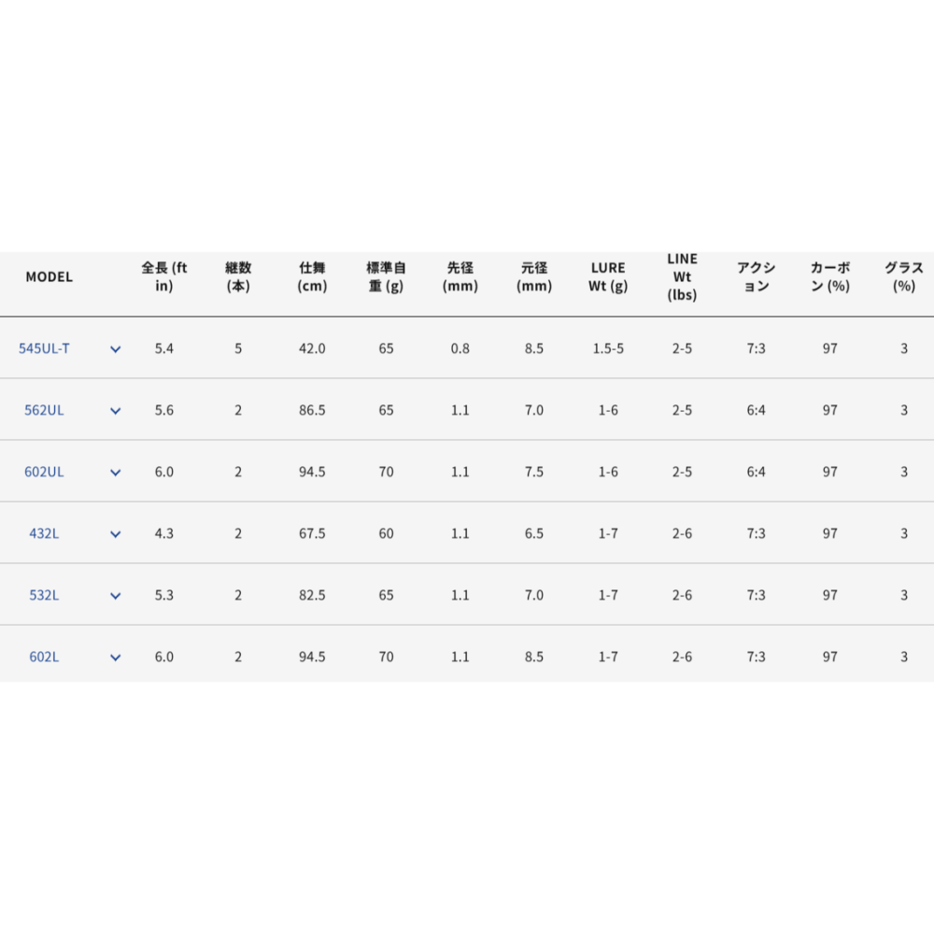Image resolution: width=934 pixels, height=934 pixels.
Task: Expand the 602L row chevron
Action: (x=116, y=658)
